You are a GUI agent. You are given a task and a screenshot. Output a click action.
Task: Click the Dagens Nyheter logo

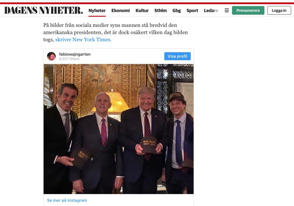click(43, 10)
